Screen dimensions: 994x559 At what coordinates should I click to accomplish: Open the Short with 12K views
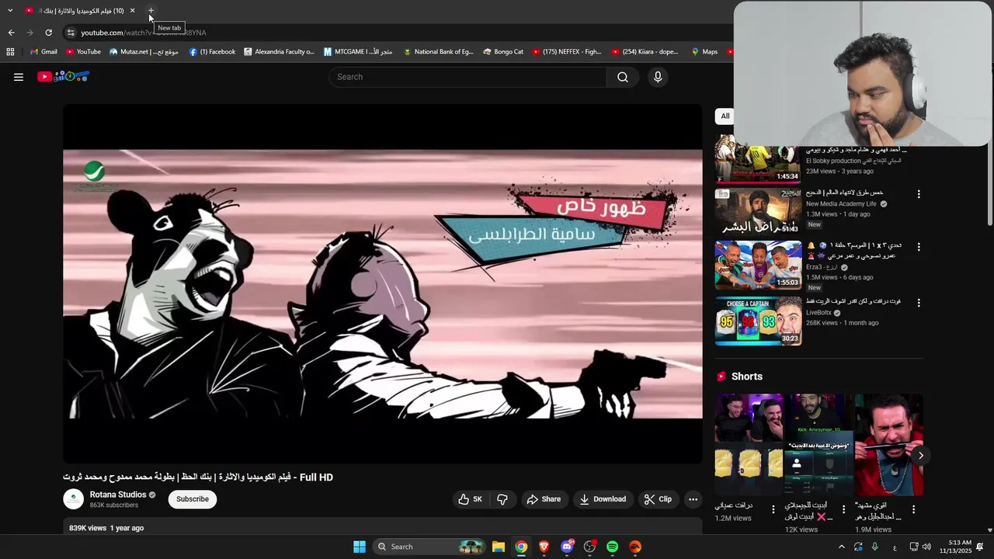point(818,445)
